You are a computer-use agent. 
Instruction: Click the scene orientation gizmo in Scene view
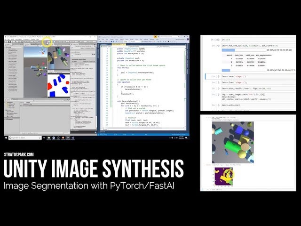click(43, 51)
